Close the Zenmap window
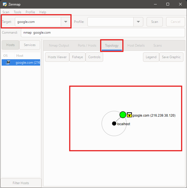 point(180,4)
